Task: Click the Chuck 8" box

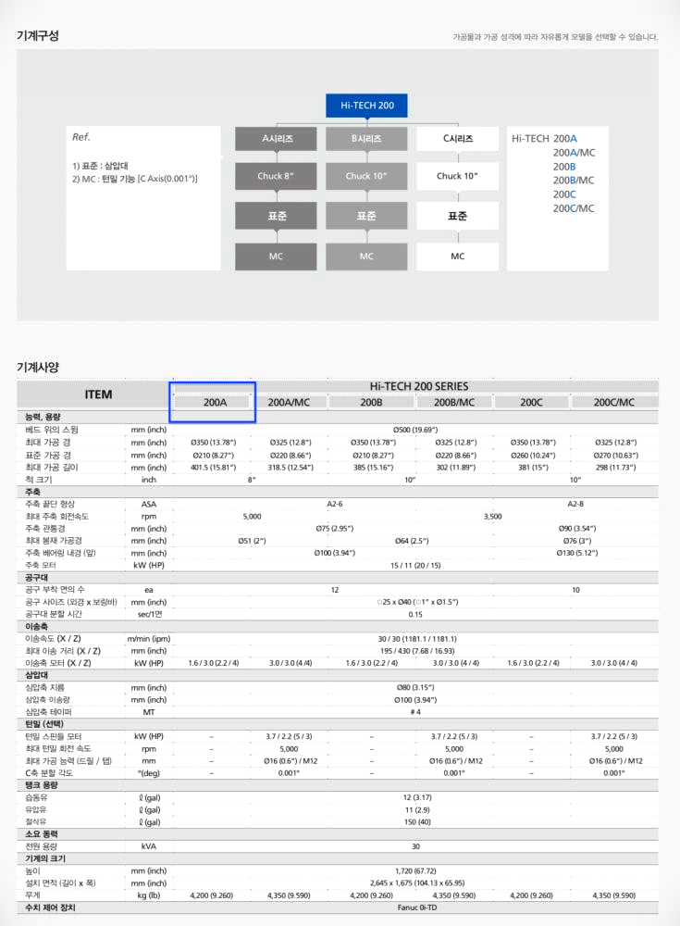Action: point(276,176)
